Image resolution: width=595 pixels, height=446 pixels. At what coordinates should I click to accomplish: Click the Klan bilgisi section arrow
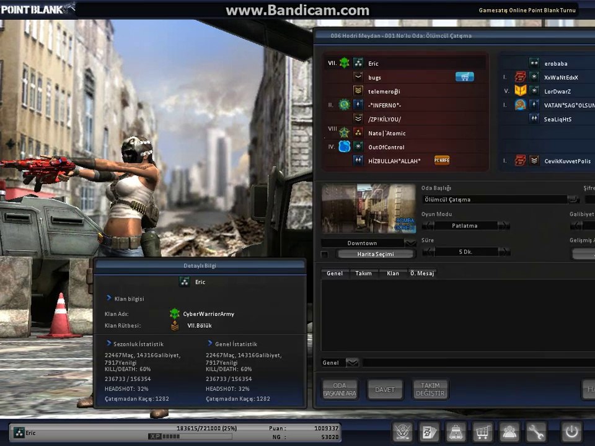coord(109,298)
